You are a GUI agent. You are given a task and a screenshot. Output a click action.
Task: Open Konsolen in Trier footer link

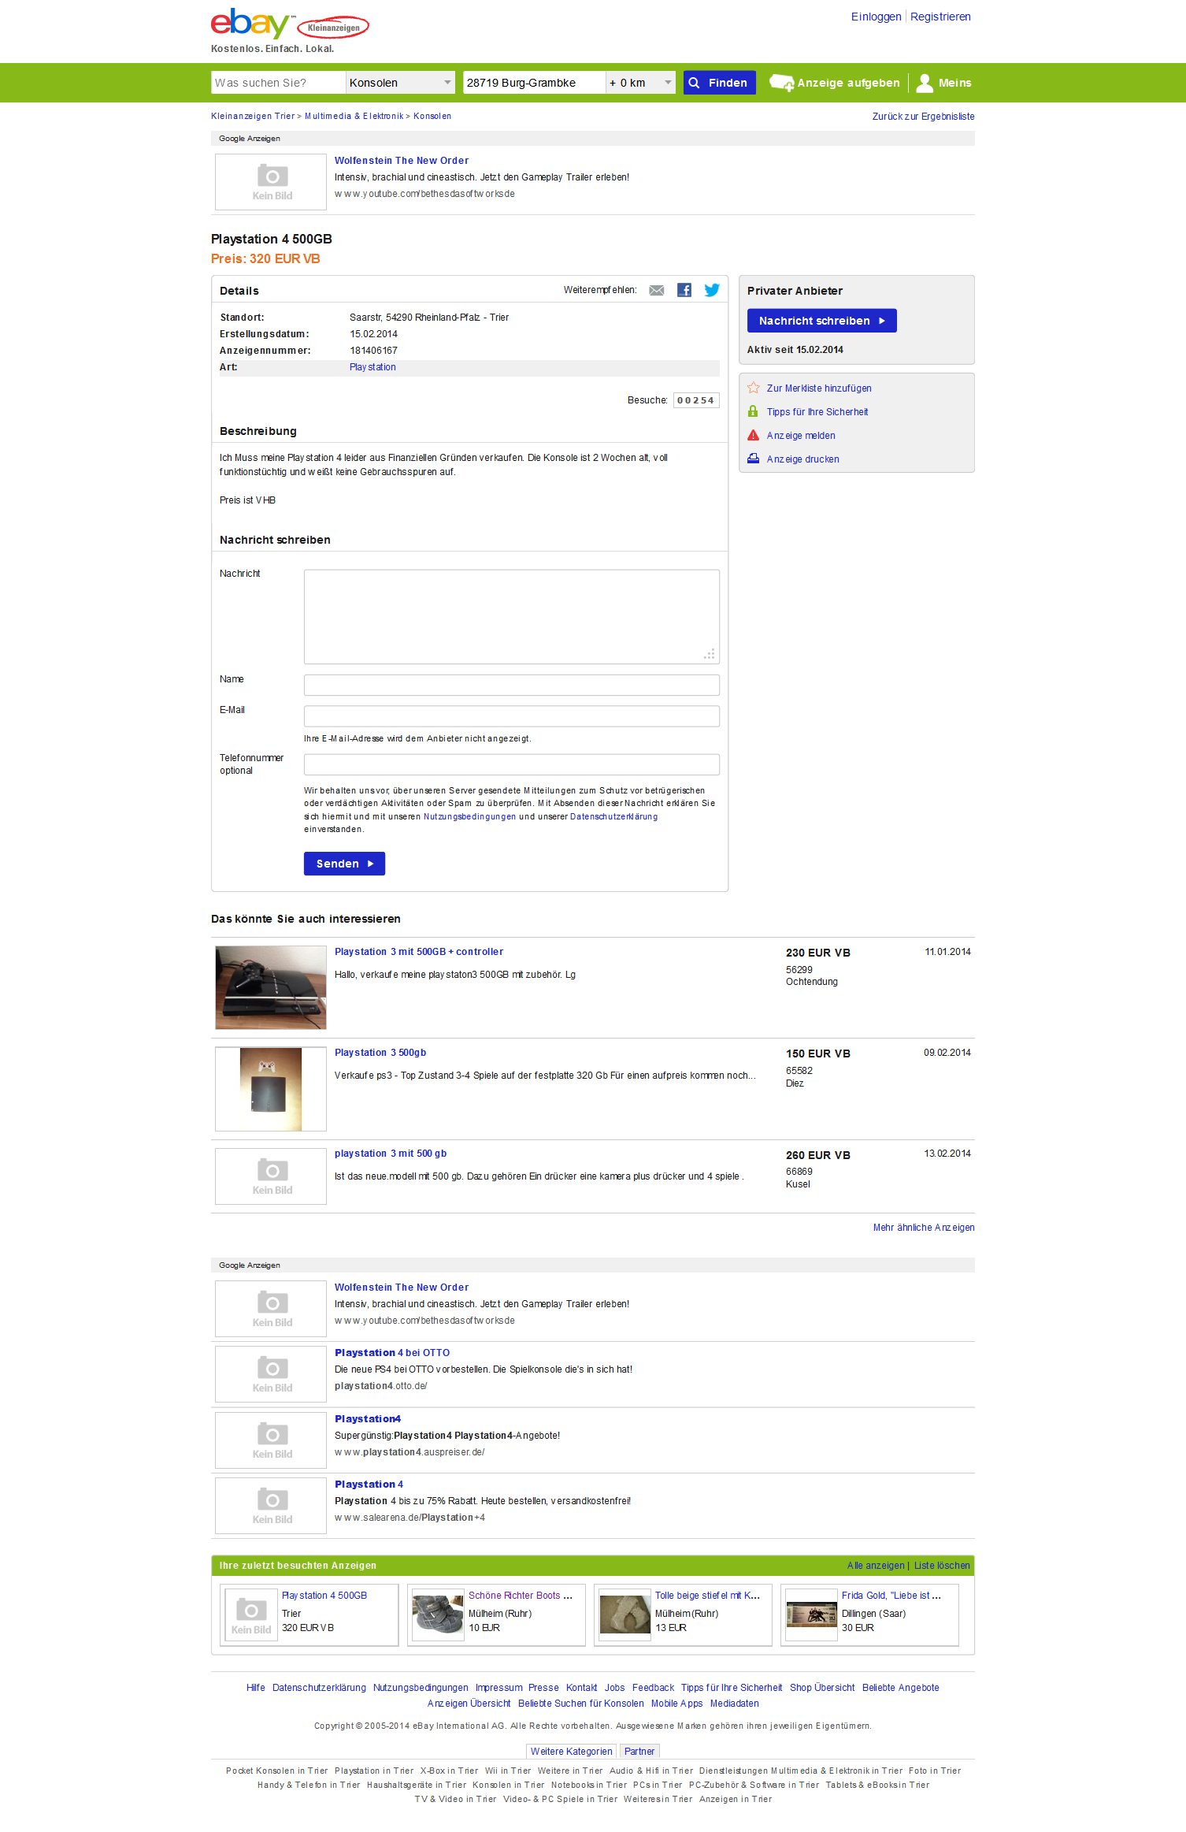(508, 1785)
